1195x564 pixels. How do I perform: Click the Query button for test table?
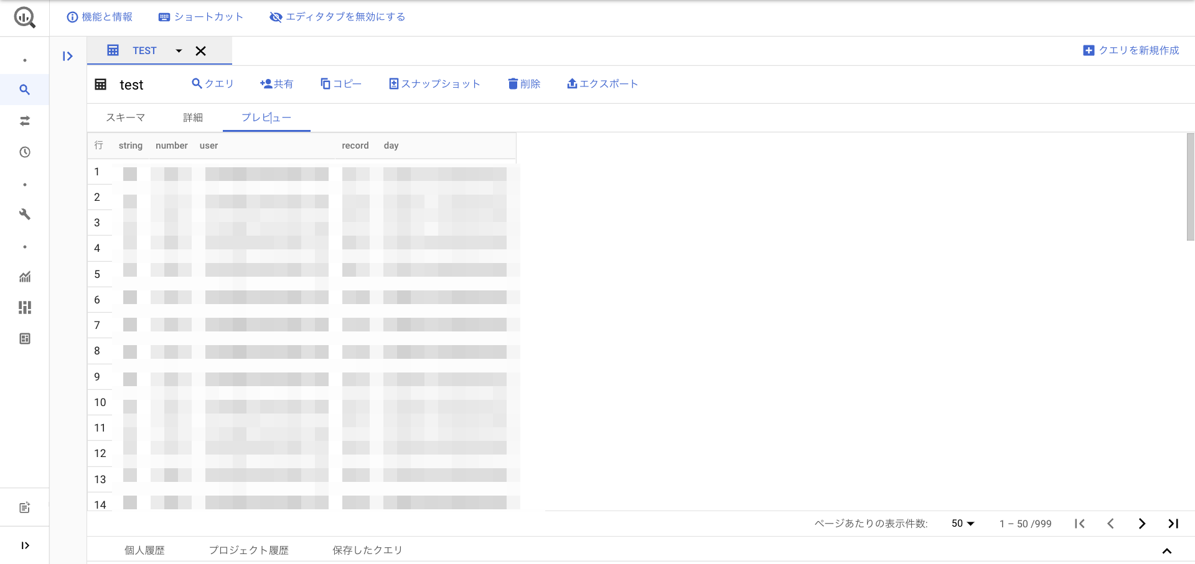(x=212, y=83)
